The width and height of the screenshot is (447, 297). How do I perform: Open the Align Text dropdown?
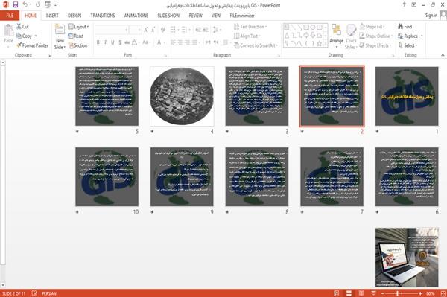(247, 36)
